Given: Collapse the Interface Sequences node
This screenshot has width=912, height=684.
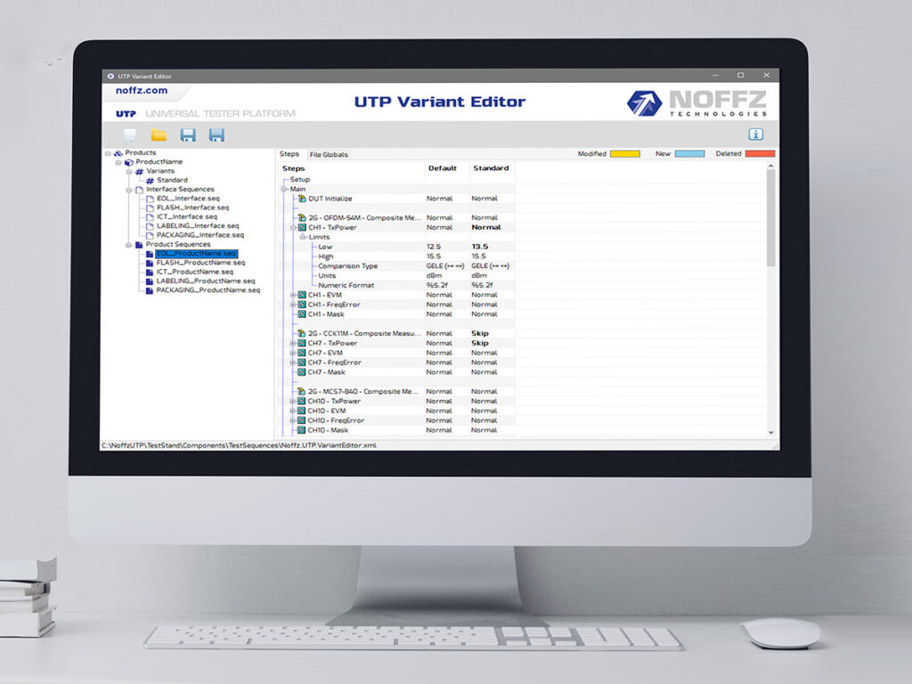Looking at the screenshot, I should click(x=129, y=190).
